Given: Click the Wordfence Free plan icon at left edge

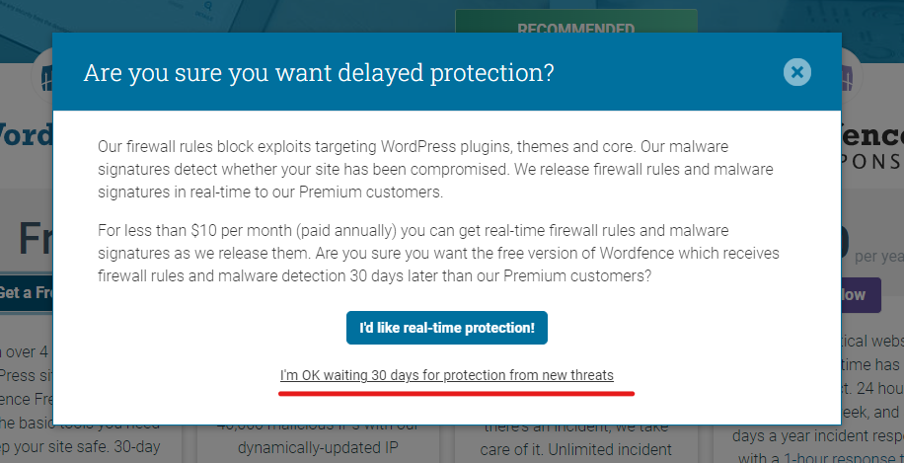Looking at the screenshot, I should pyautogui.click(x=45, y=77).
